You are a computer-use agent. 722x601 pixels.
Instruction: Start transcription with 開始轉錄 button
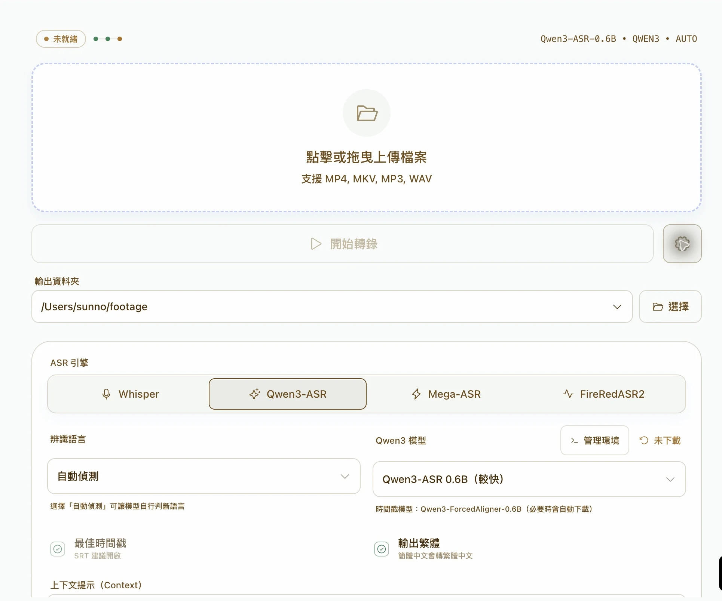(343, 244)
